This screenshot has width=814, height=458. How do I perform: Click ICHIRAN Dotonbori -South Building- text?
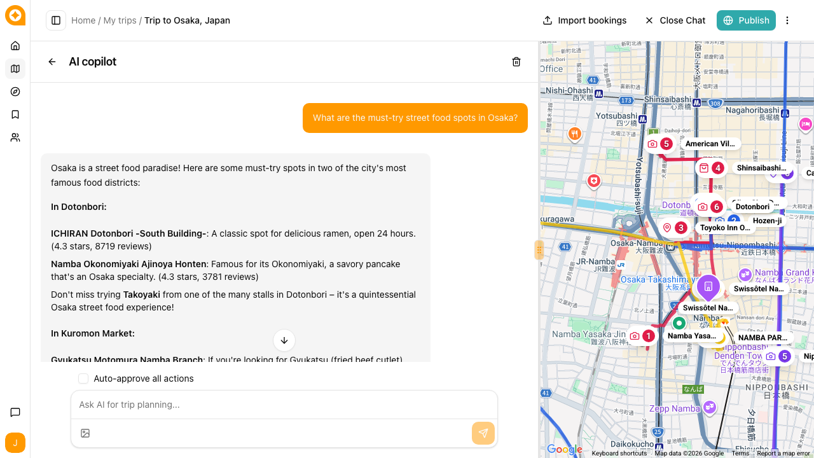pyautogui.click(x=128, y=233)
